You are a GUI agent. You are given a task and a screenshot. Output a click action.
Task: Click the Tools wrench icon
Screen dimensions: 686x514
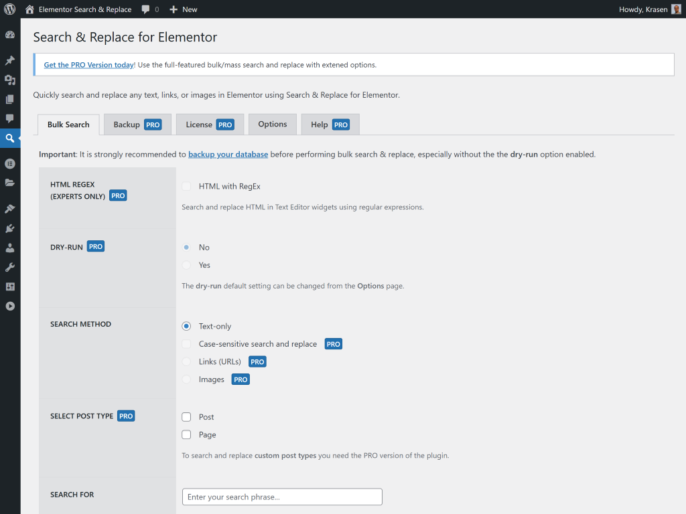[x=10, y=267]
